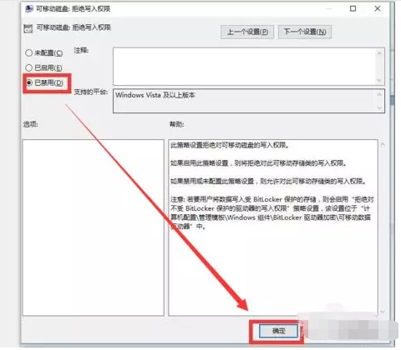Click the empty 选项 options panel
The image size is (401, 350).
point(94,227)
